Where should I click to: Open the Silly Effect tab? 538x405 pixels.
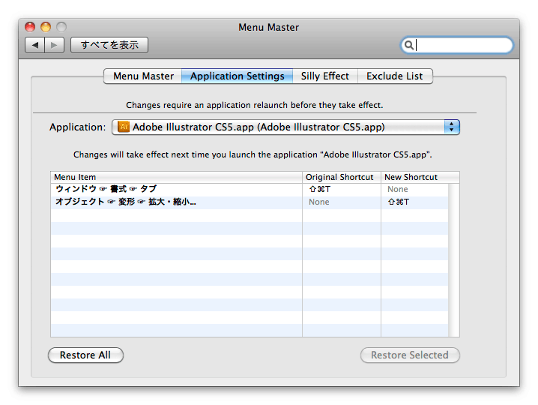click(325, 76)
